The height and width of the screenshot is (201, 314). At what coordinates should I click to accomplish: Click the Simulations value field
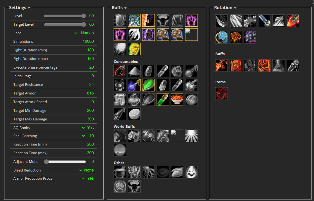click(88, 41)
